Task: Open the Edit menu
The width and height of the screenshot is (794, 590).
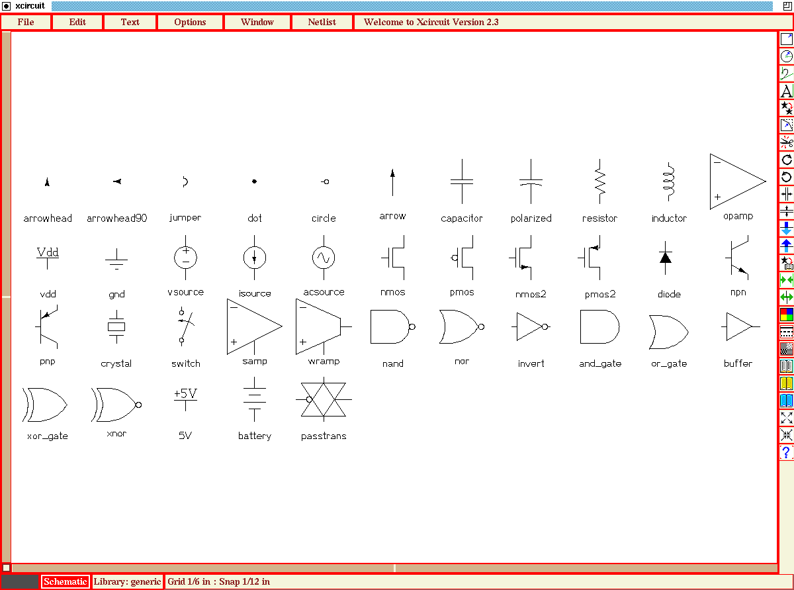Action: click(x=77, y=22)
